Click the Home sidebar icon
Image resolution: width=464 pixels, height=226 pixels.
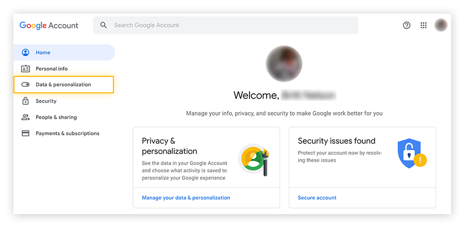click(25, 53)
